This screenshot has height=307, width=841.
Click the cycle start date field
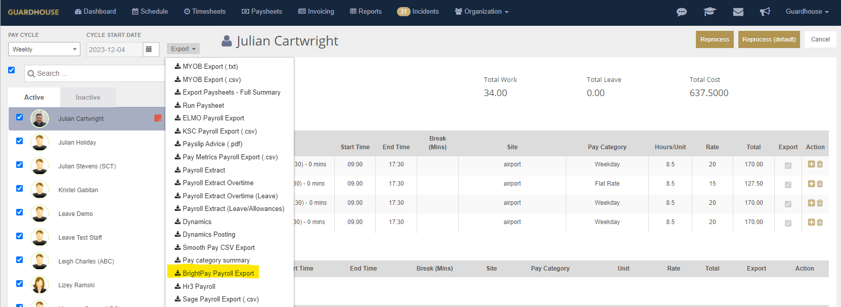click(115, 50)
